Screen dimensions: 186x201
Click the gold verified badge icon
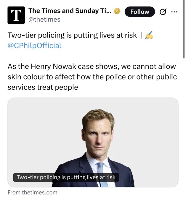pyautogui.click(x=117, y=11)
